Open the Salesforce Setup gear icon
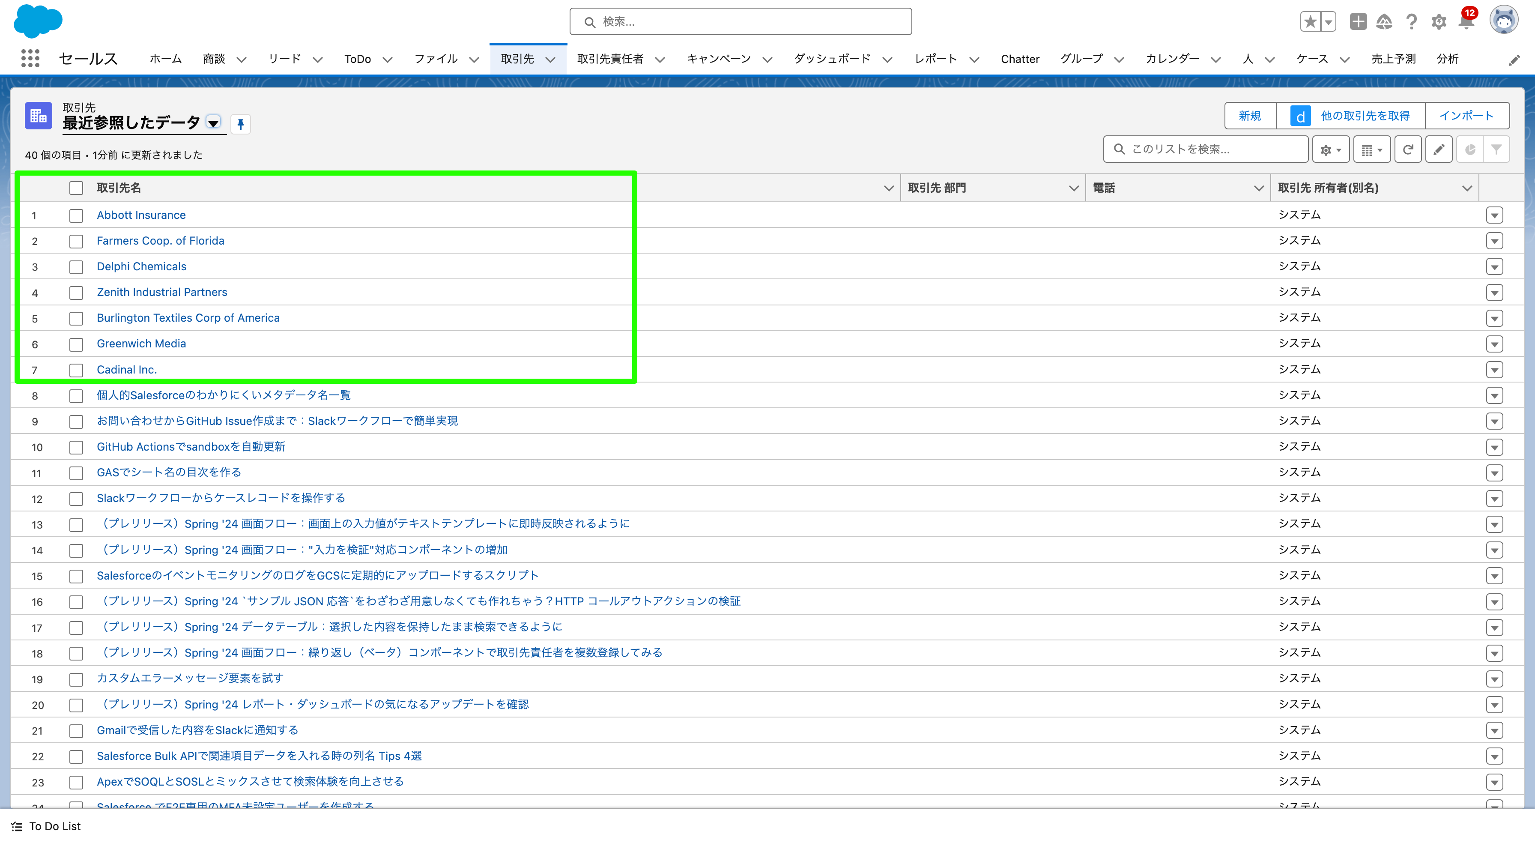This screenshot has height=843, width=1535. pyautogui.click(x=1438, y=21)
